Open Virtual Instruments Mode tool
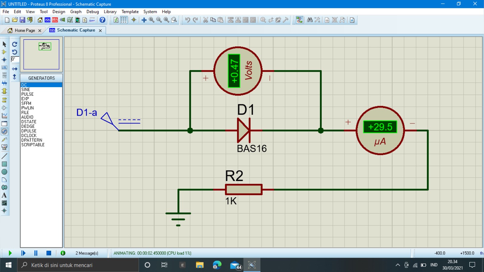The image size is (484, 272). pos(4,147)
